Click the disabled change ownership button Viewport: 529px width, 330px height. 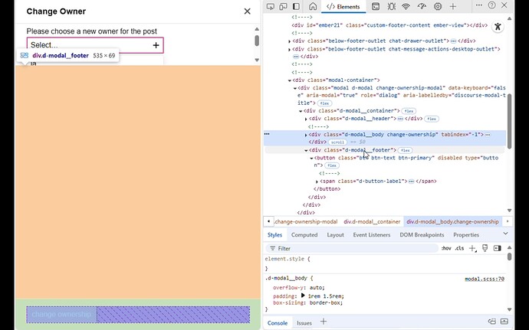click(x=61, y=315)
